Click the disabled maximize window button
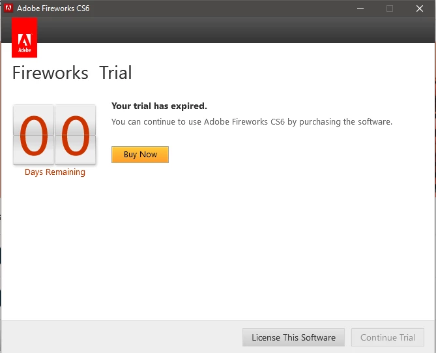The image size is (436, 353). pos(390,8)
